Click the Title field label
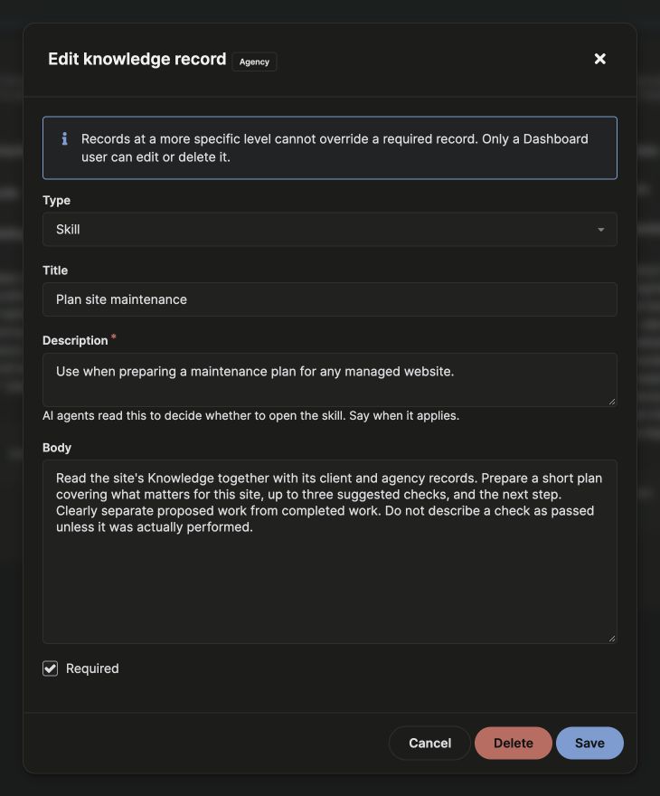Image resolution: width=660 pixels, height=796 pixels. point(55,270)
